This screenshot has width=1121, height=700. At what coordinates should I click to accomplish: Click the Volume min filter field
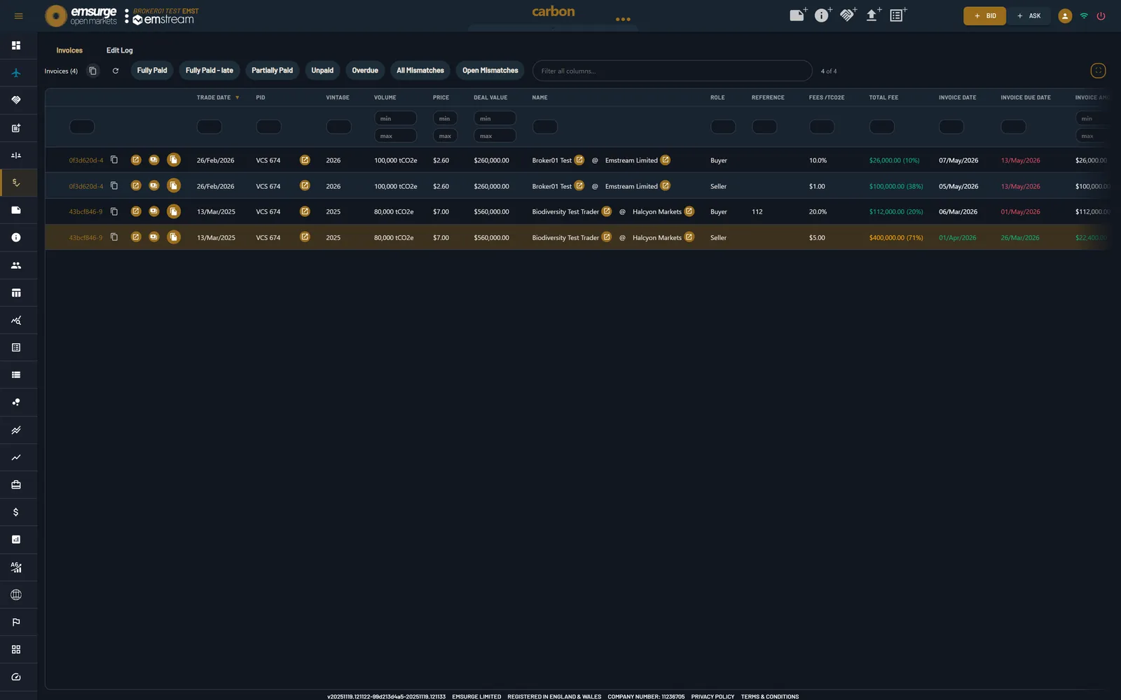[396, 118]
